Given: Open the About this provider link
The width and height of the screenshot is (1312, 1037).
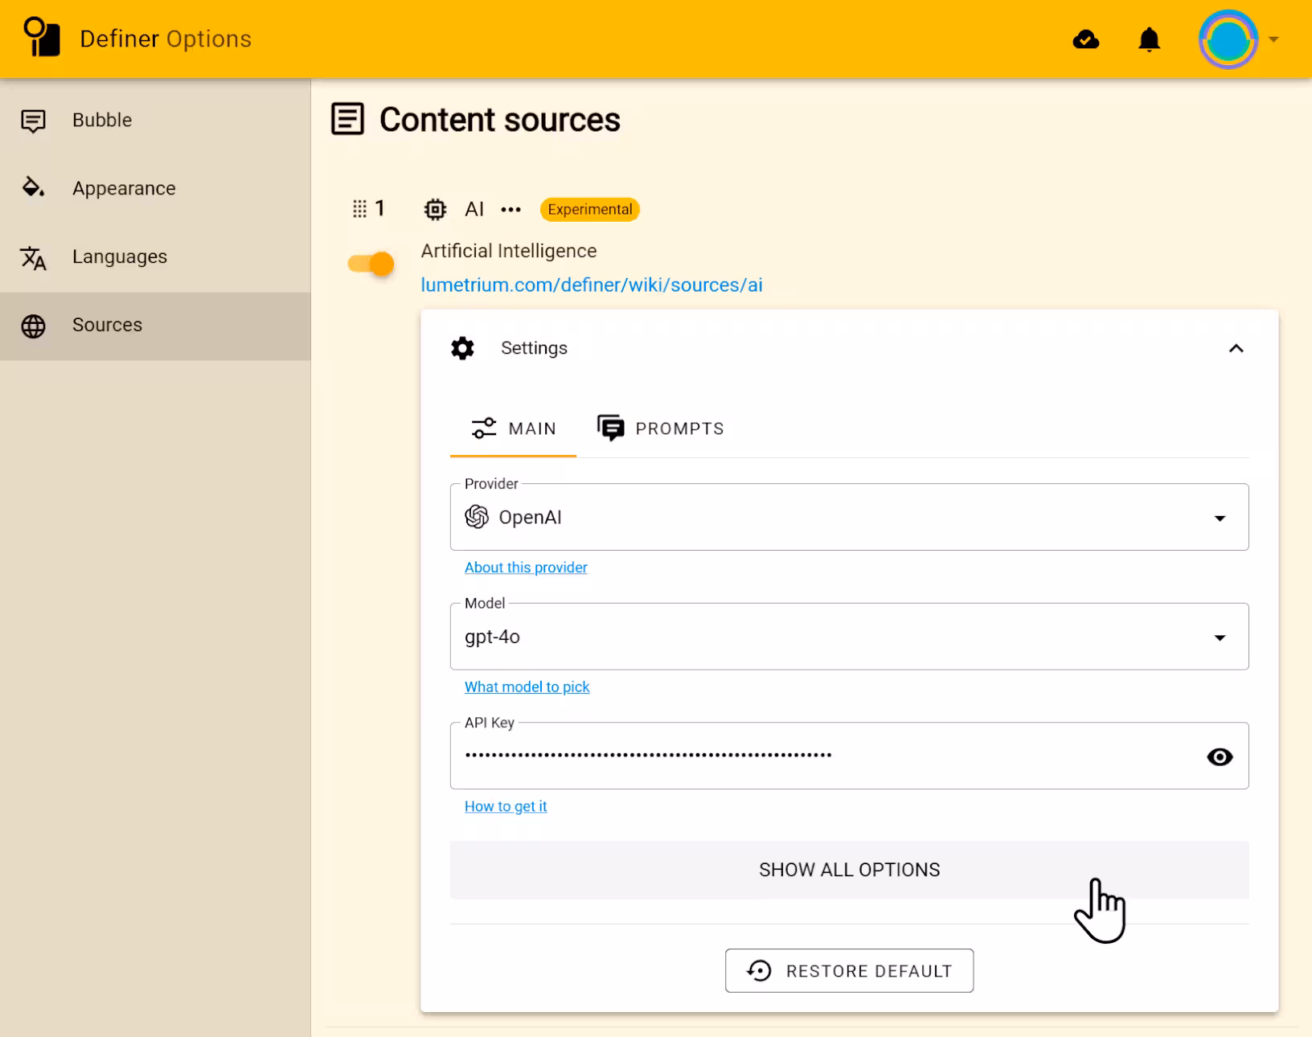Looking at the screenshot, I should (526, 568).
